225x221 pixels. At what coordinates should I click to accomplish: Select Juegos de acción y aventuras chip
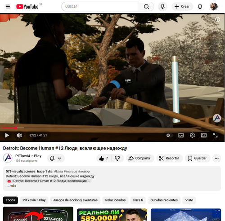point(75,200)
